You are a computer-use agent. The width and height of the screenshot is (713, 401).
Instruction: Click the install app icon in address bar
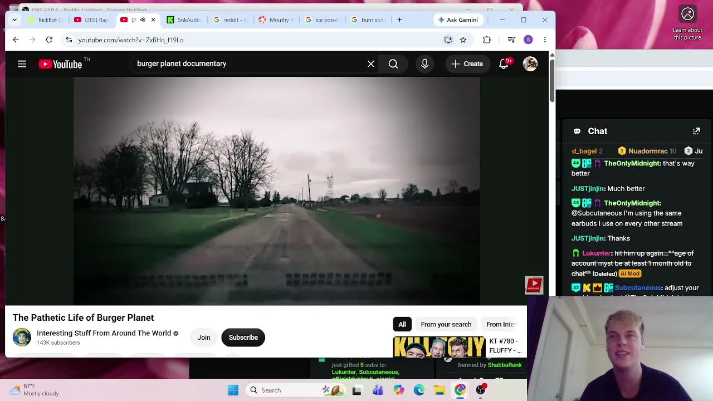point(448,40)
